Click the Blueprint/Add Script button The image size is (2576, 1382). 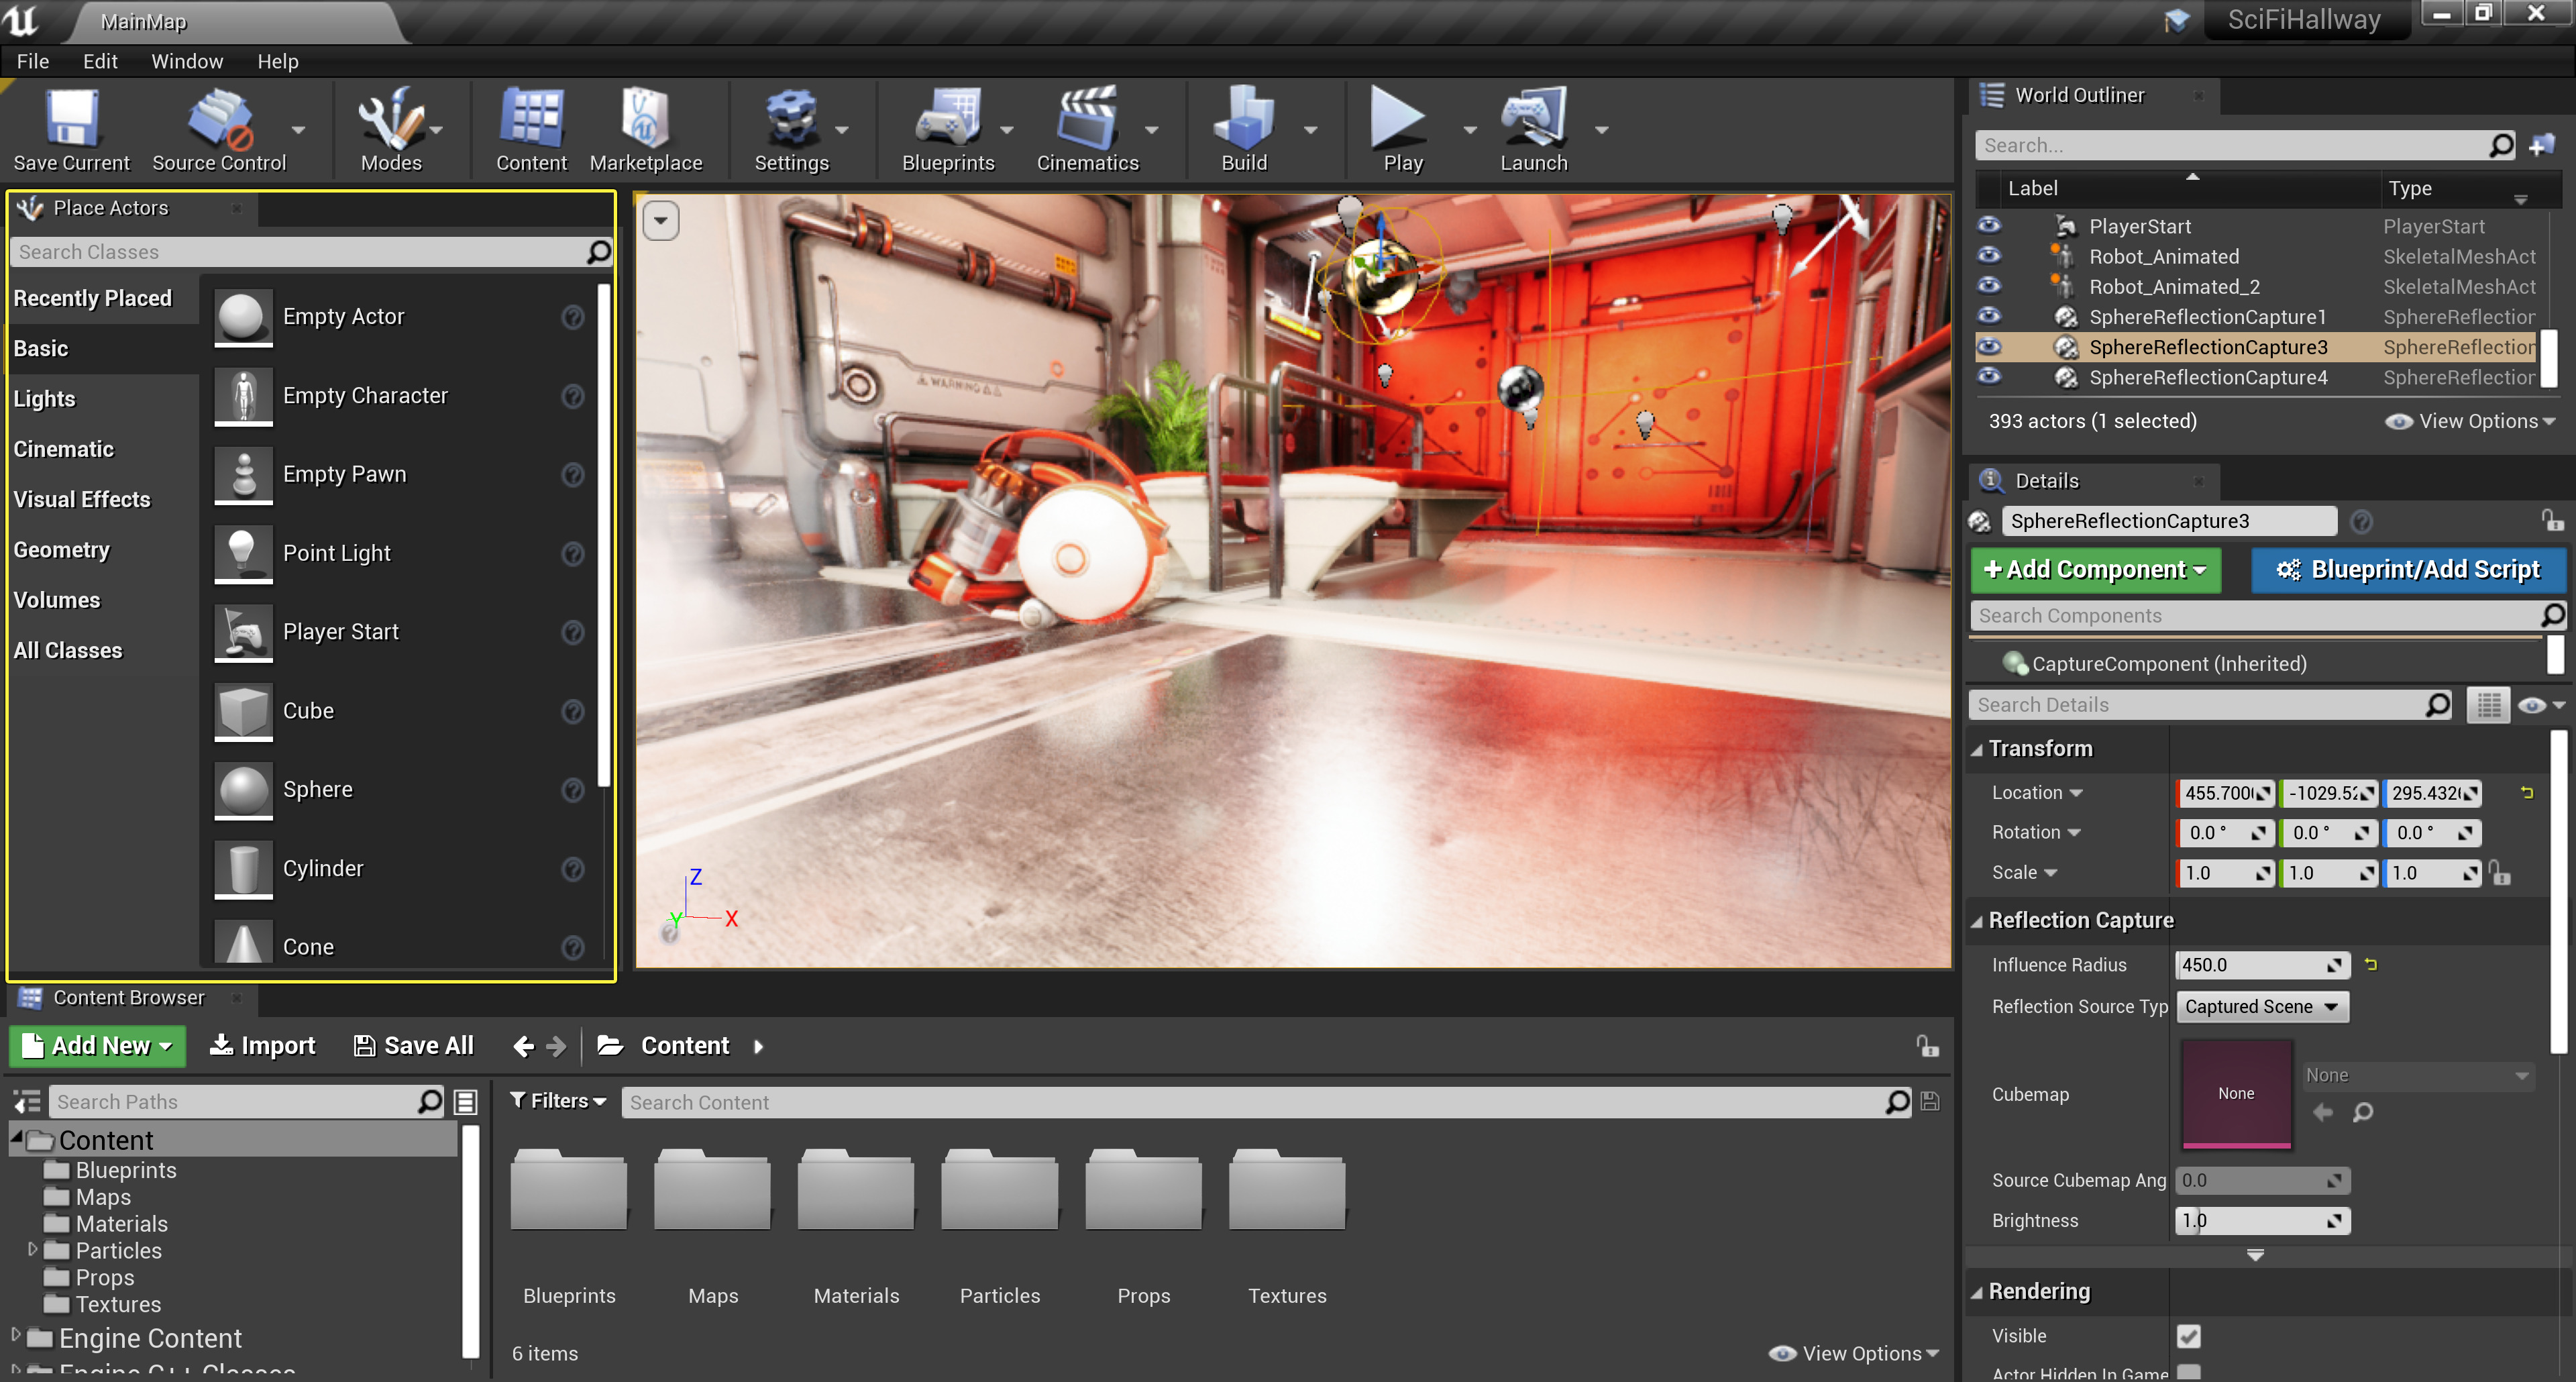pos(2407,570)
